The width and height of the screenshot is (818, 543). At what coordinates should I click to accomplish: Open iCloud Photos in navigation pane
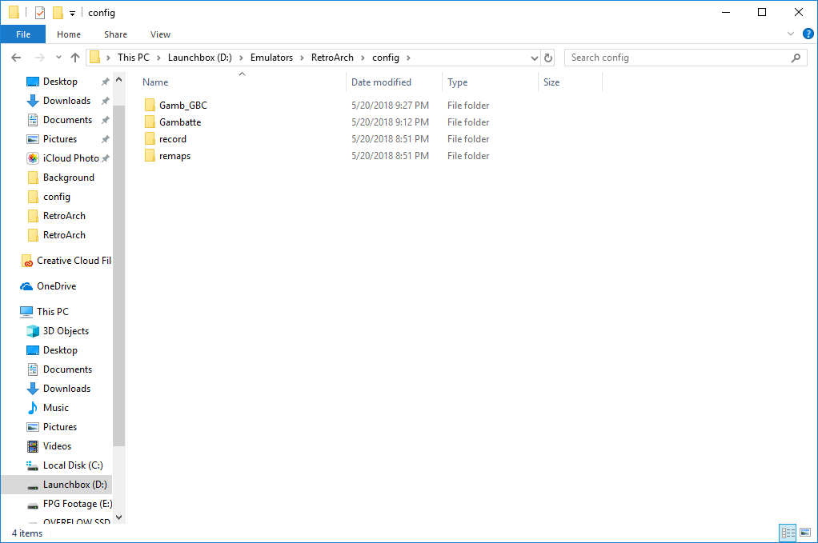tap(71, 158)
